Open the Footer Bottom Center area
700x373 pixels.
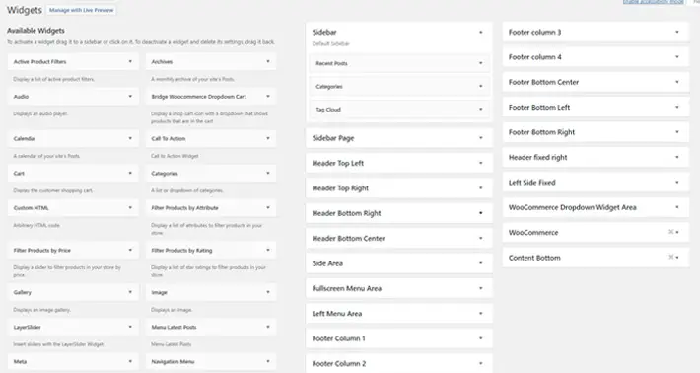pos(595,82)
